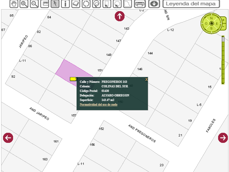Select the ruler measure tool
229x172 pixels.
coord(45,4)
